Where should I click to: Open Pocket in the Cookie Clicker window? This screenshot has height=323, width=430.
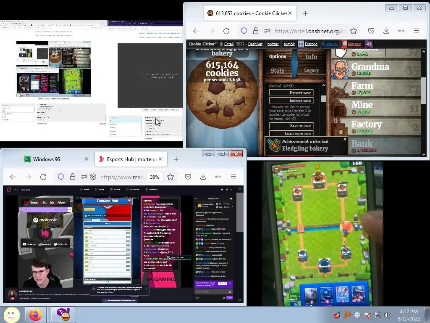click(371, 31)
